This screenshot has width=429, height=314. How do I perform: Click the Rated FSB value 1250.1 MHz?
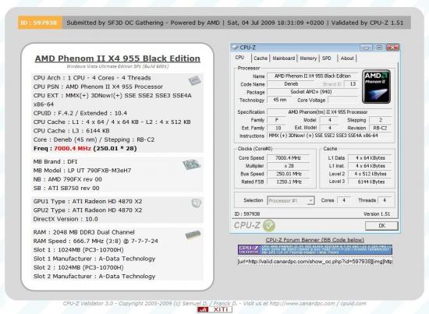point(288,182)
